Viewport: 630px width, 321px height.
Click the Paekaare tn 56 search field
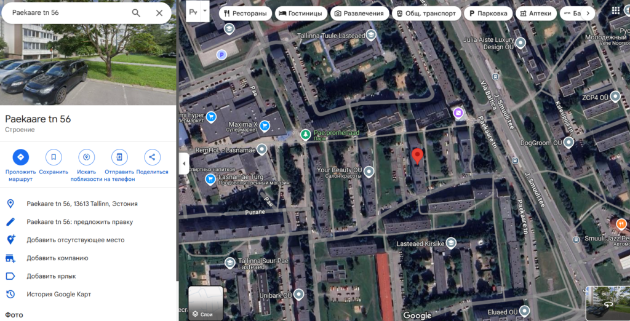(x=68, y=13)
